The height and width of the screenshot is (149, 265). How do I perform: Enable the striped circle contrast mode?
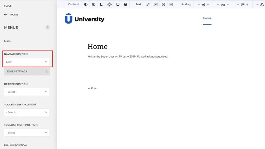pyautogui.click(x=94, y=4)
